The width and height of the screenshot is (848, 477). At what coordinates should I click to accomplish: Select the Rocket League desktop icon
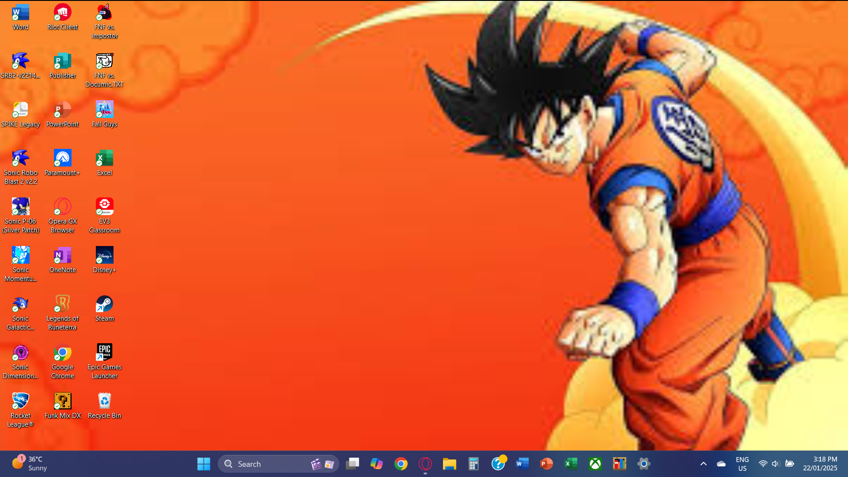pyautogui.click(x=20, y=411)
